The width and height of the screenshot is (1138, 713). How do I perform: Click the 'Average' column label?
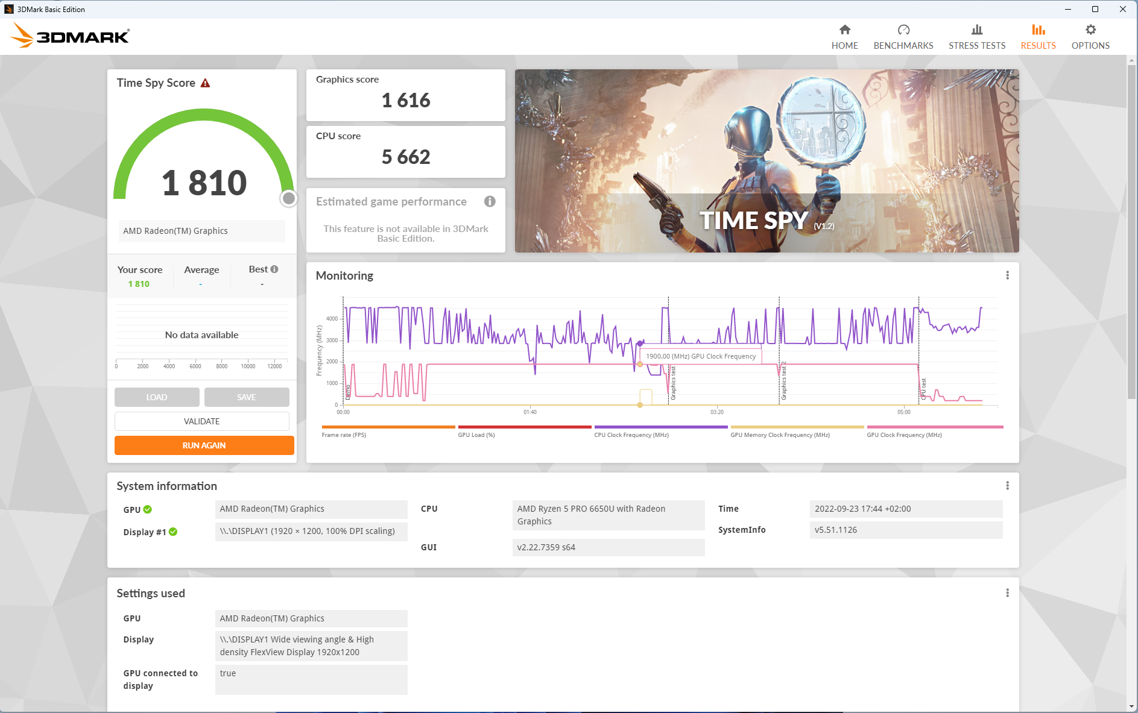pos(201,270)
